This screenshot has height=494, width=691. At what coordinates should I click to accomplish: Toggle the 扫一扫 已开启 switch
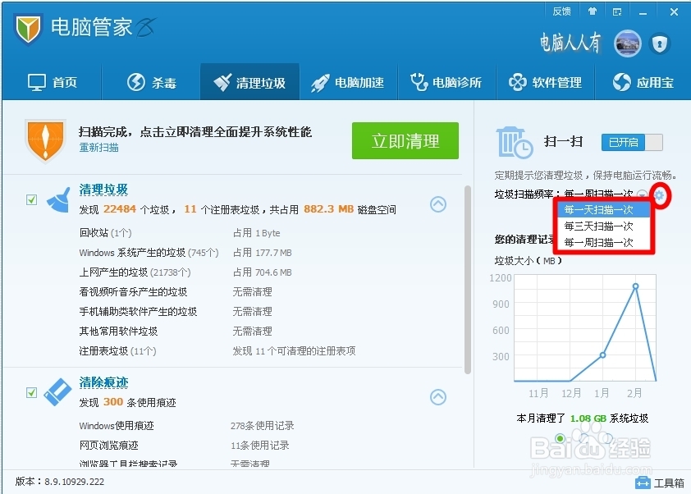632,142
